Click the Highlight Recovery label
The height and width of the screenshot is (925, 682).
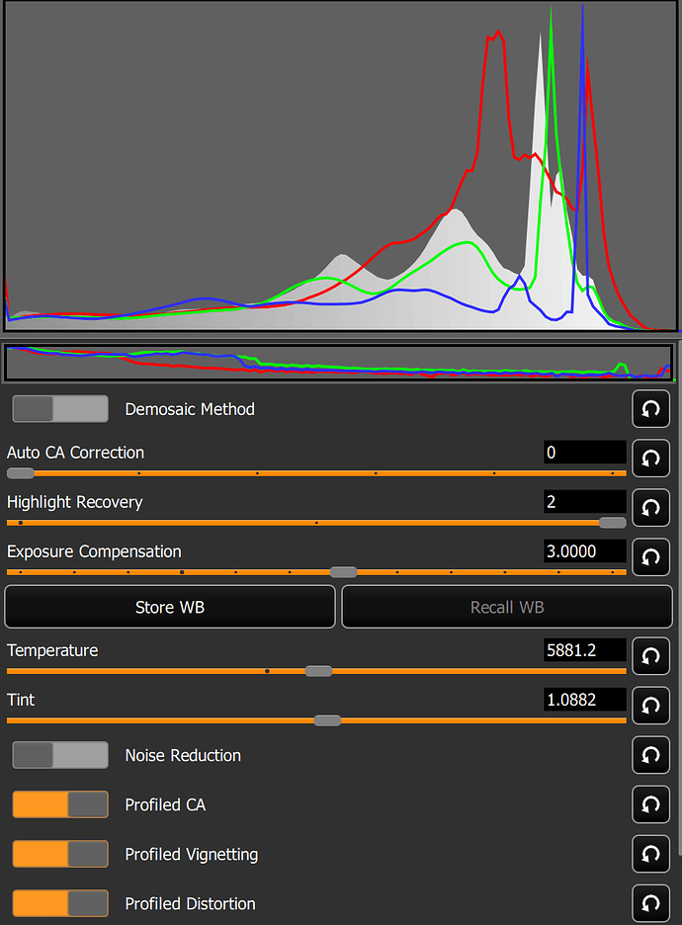[75, 503]
